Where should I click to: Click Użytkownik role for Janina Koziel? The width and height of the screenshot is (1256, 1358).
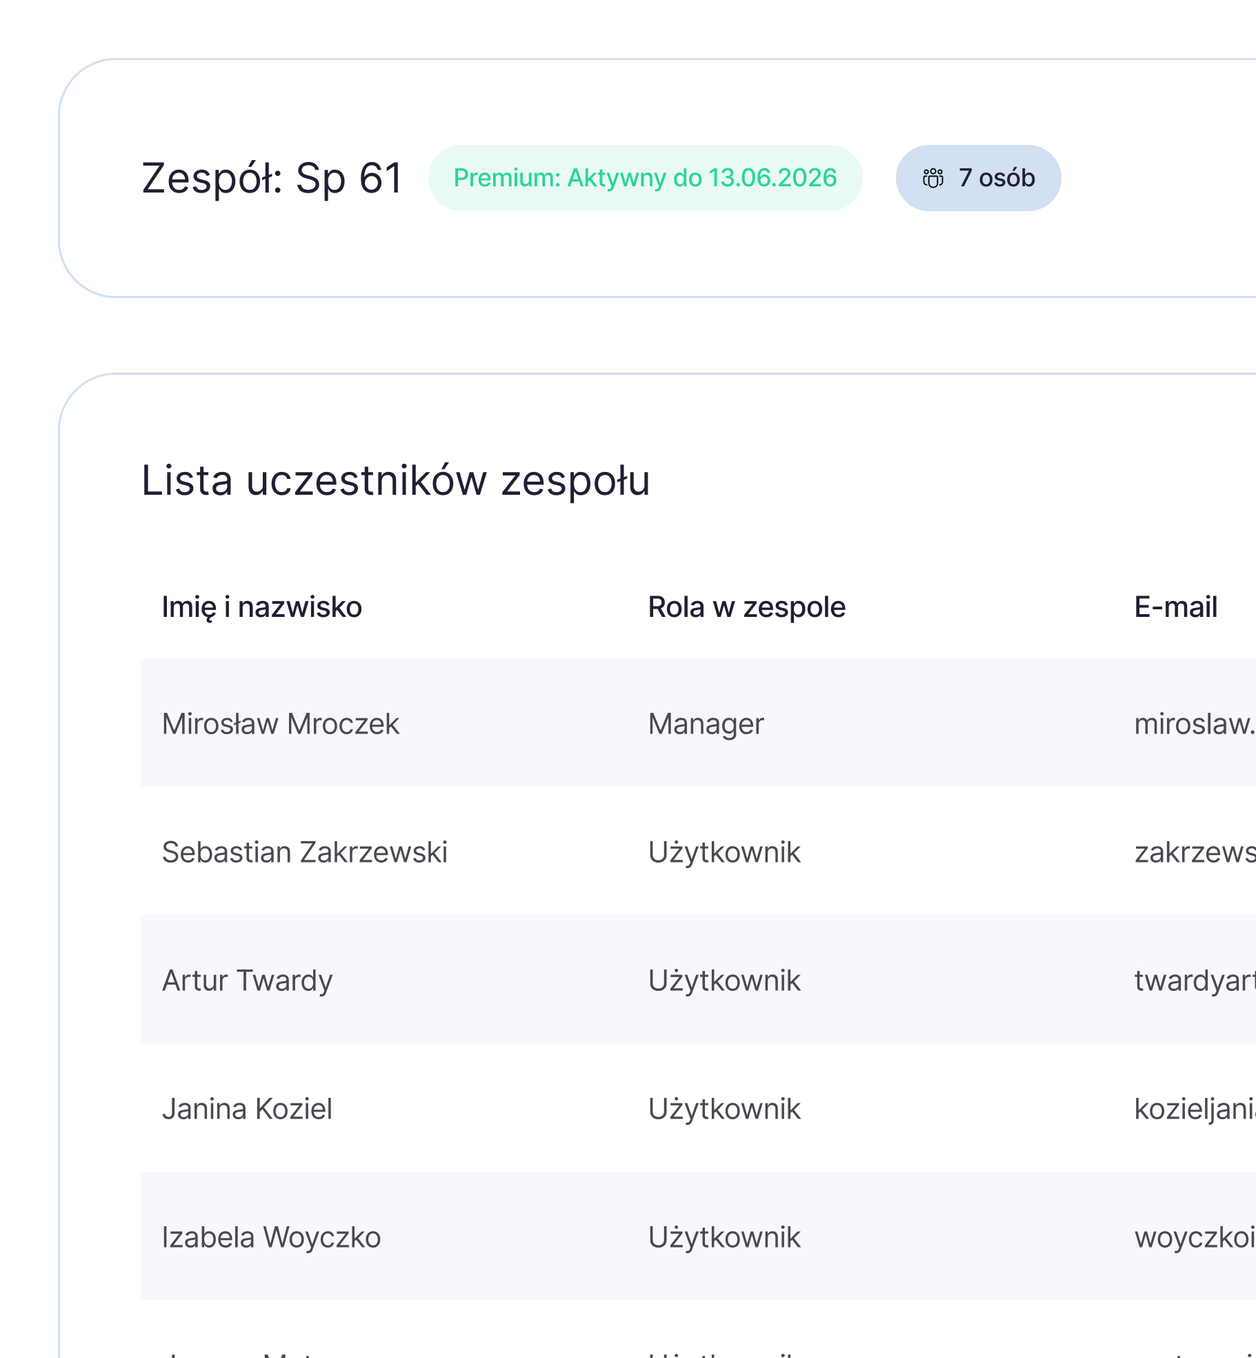724,1110
